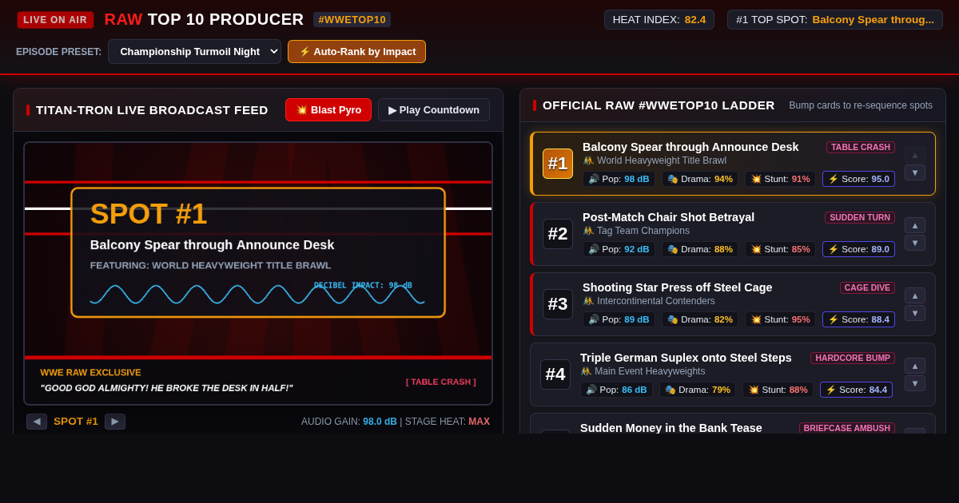Click the #4 rank badge
The width and height of the screenshot is (959, 503).
pyautogui.click(x=555, y=374)
